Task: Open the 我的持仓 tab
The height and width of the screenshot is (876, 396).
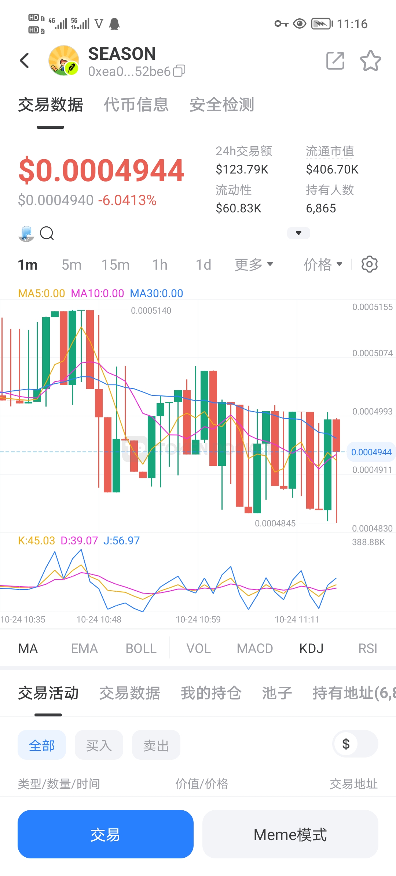Action: (211, 693)
